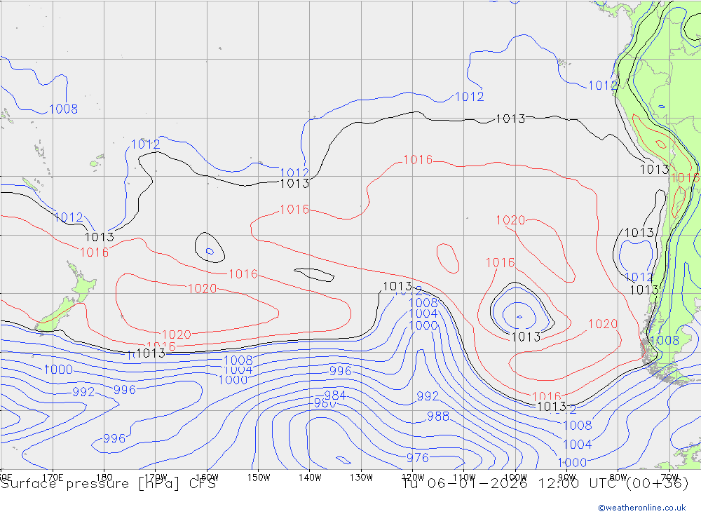Click the 110W longitude label
Screen dimensions: 701x514
pyautogui.click(x=464, y=478)
